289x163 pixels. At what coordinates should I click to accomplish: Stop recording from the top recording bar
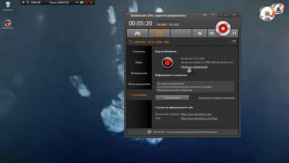[91, 3]
